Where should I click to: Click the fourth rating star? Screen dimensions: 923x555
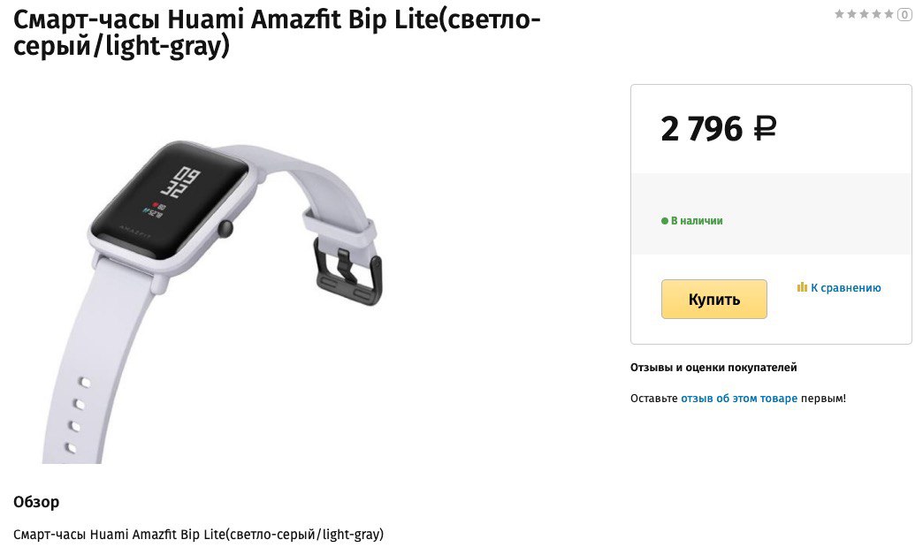click(876, 14)
